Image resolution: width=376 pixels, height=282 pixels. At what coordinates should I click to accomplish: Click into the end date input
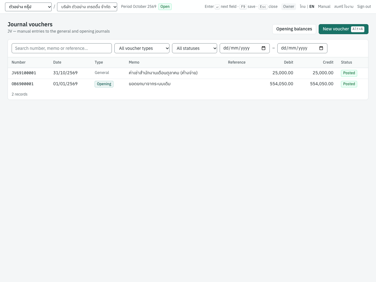click(302, 48)
